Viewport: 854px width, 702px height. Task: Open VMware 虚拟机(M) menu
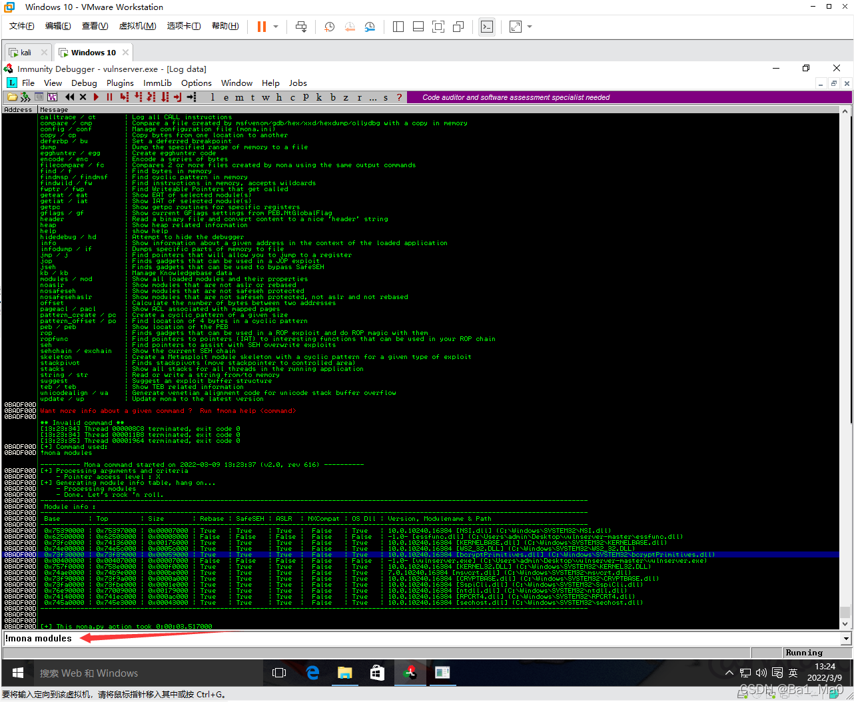[137, 26]
